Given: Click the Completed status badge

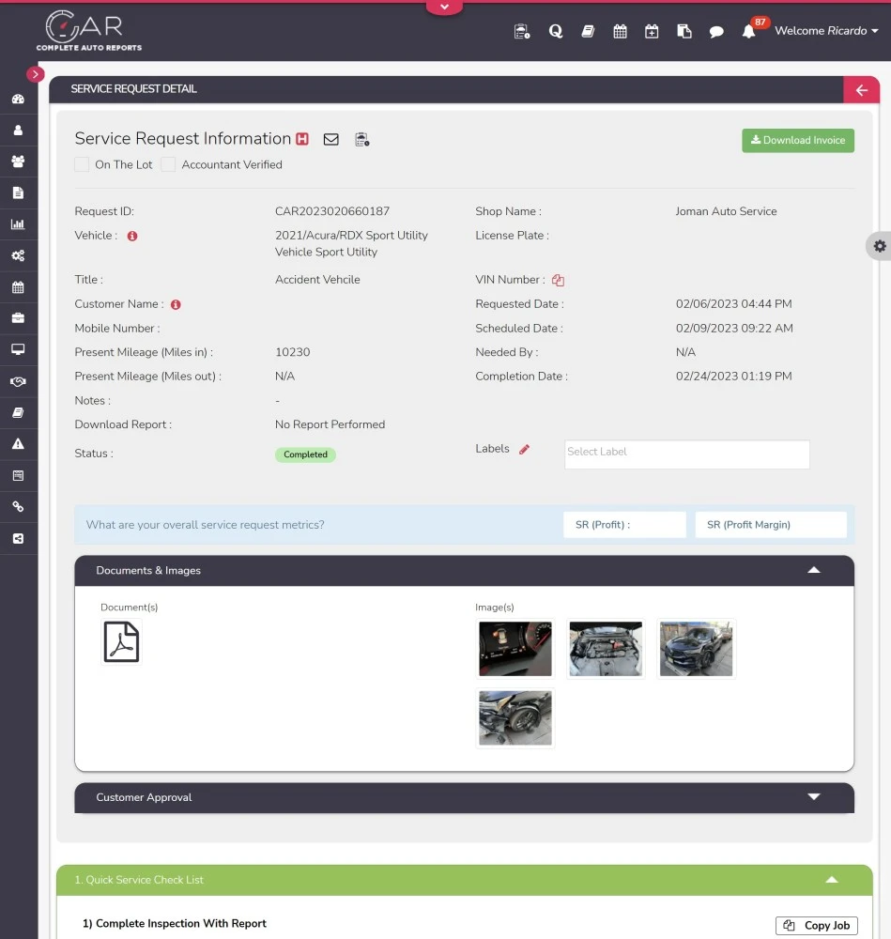Looking at the screenshot, I should (x=305, y=454).
